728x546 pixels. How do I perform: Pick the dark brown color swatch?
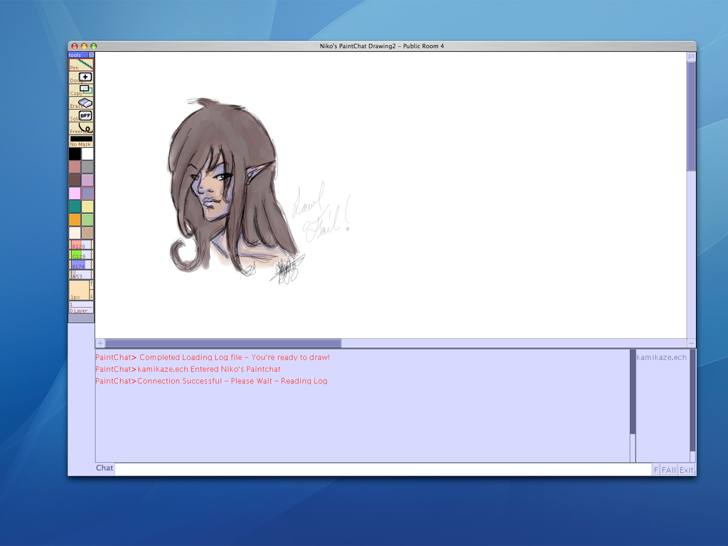point(75,180)
